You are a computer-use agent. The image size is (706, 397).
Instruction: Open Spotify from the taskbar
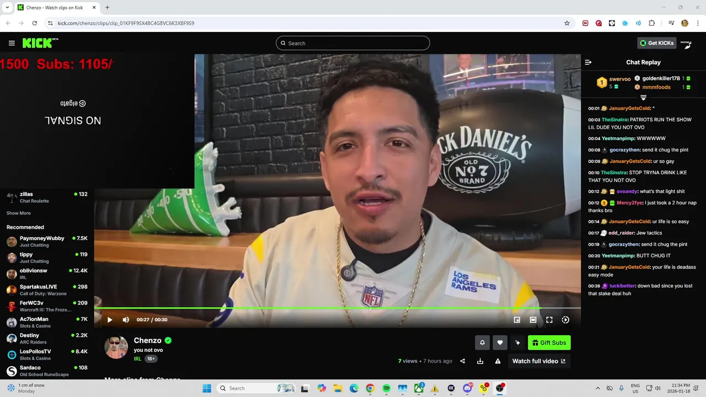[386, 388]
